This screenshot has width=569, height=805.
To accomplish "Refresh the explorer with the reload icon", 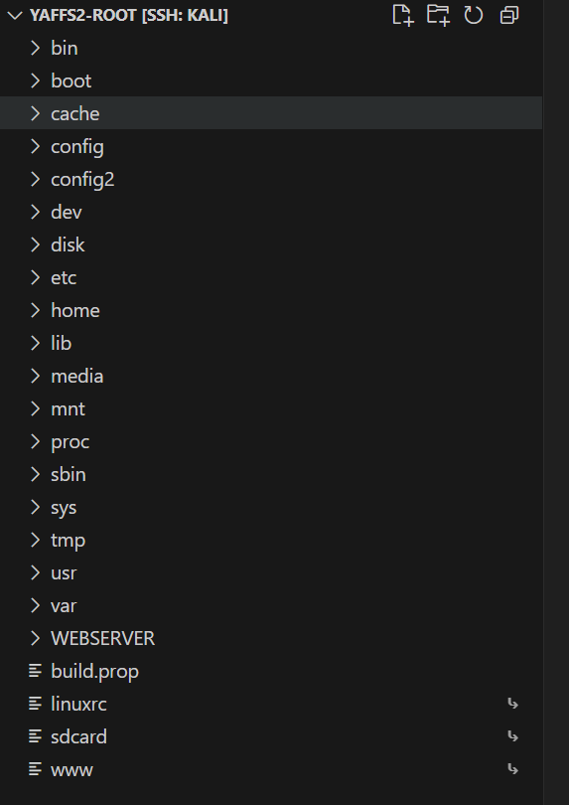I will 473,15.
